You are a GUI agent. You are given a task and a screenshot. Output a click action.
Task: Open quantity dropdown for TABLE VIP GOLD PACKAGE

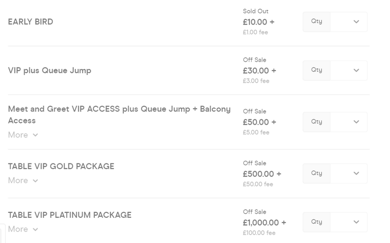coord(335,173)
